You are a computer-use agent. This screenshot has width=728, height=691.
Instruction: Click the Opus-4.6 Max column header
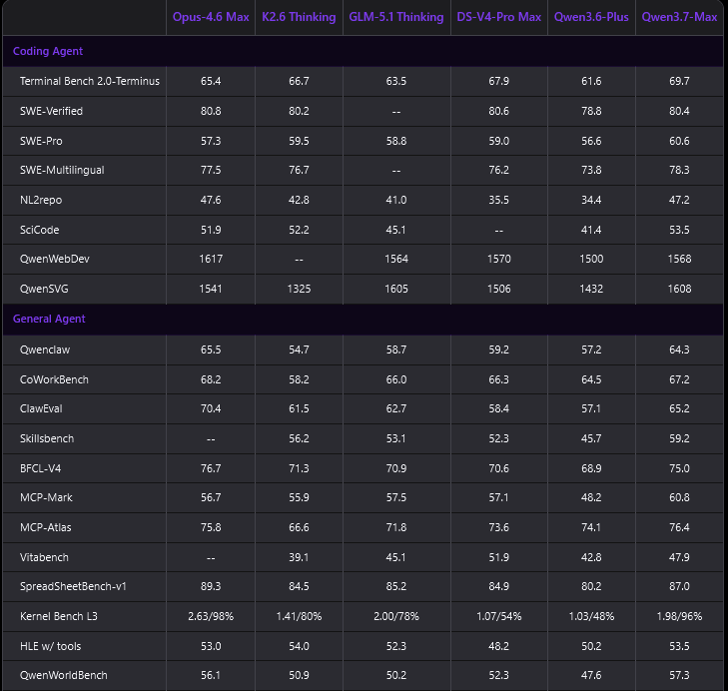tap(211, 17)
